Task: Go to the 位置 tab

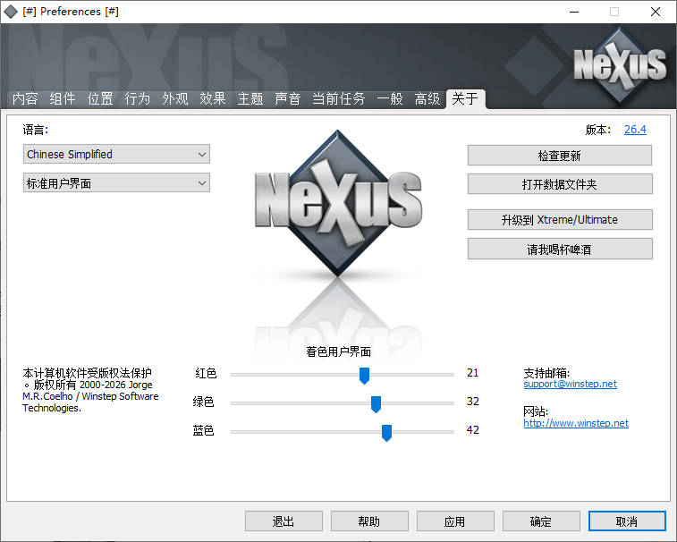Action: pos(100,99)
